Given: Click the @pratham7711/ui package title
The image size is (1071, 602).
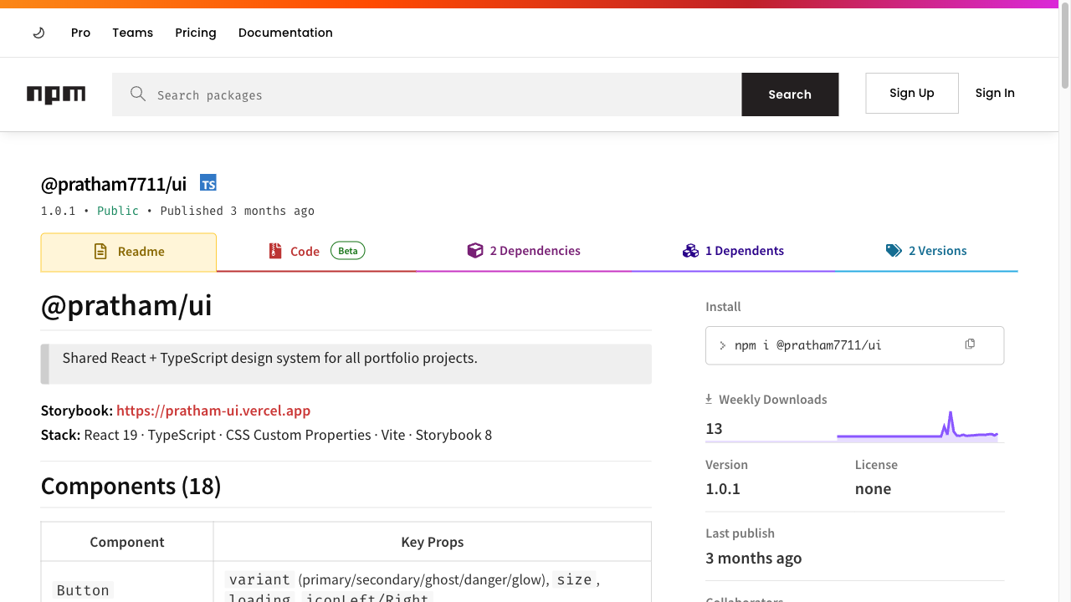Looking at the screenshot, I should pos(114,184).
